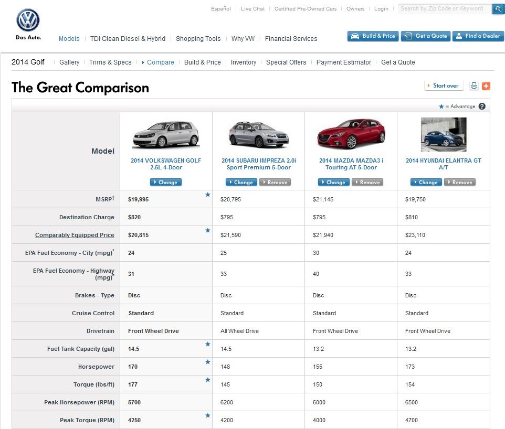The width and height of the screenshot is (505, 429).
Task: Click the silver Volkswagen Golf image
Action: 166,135
